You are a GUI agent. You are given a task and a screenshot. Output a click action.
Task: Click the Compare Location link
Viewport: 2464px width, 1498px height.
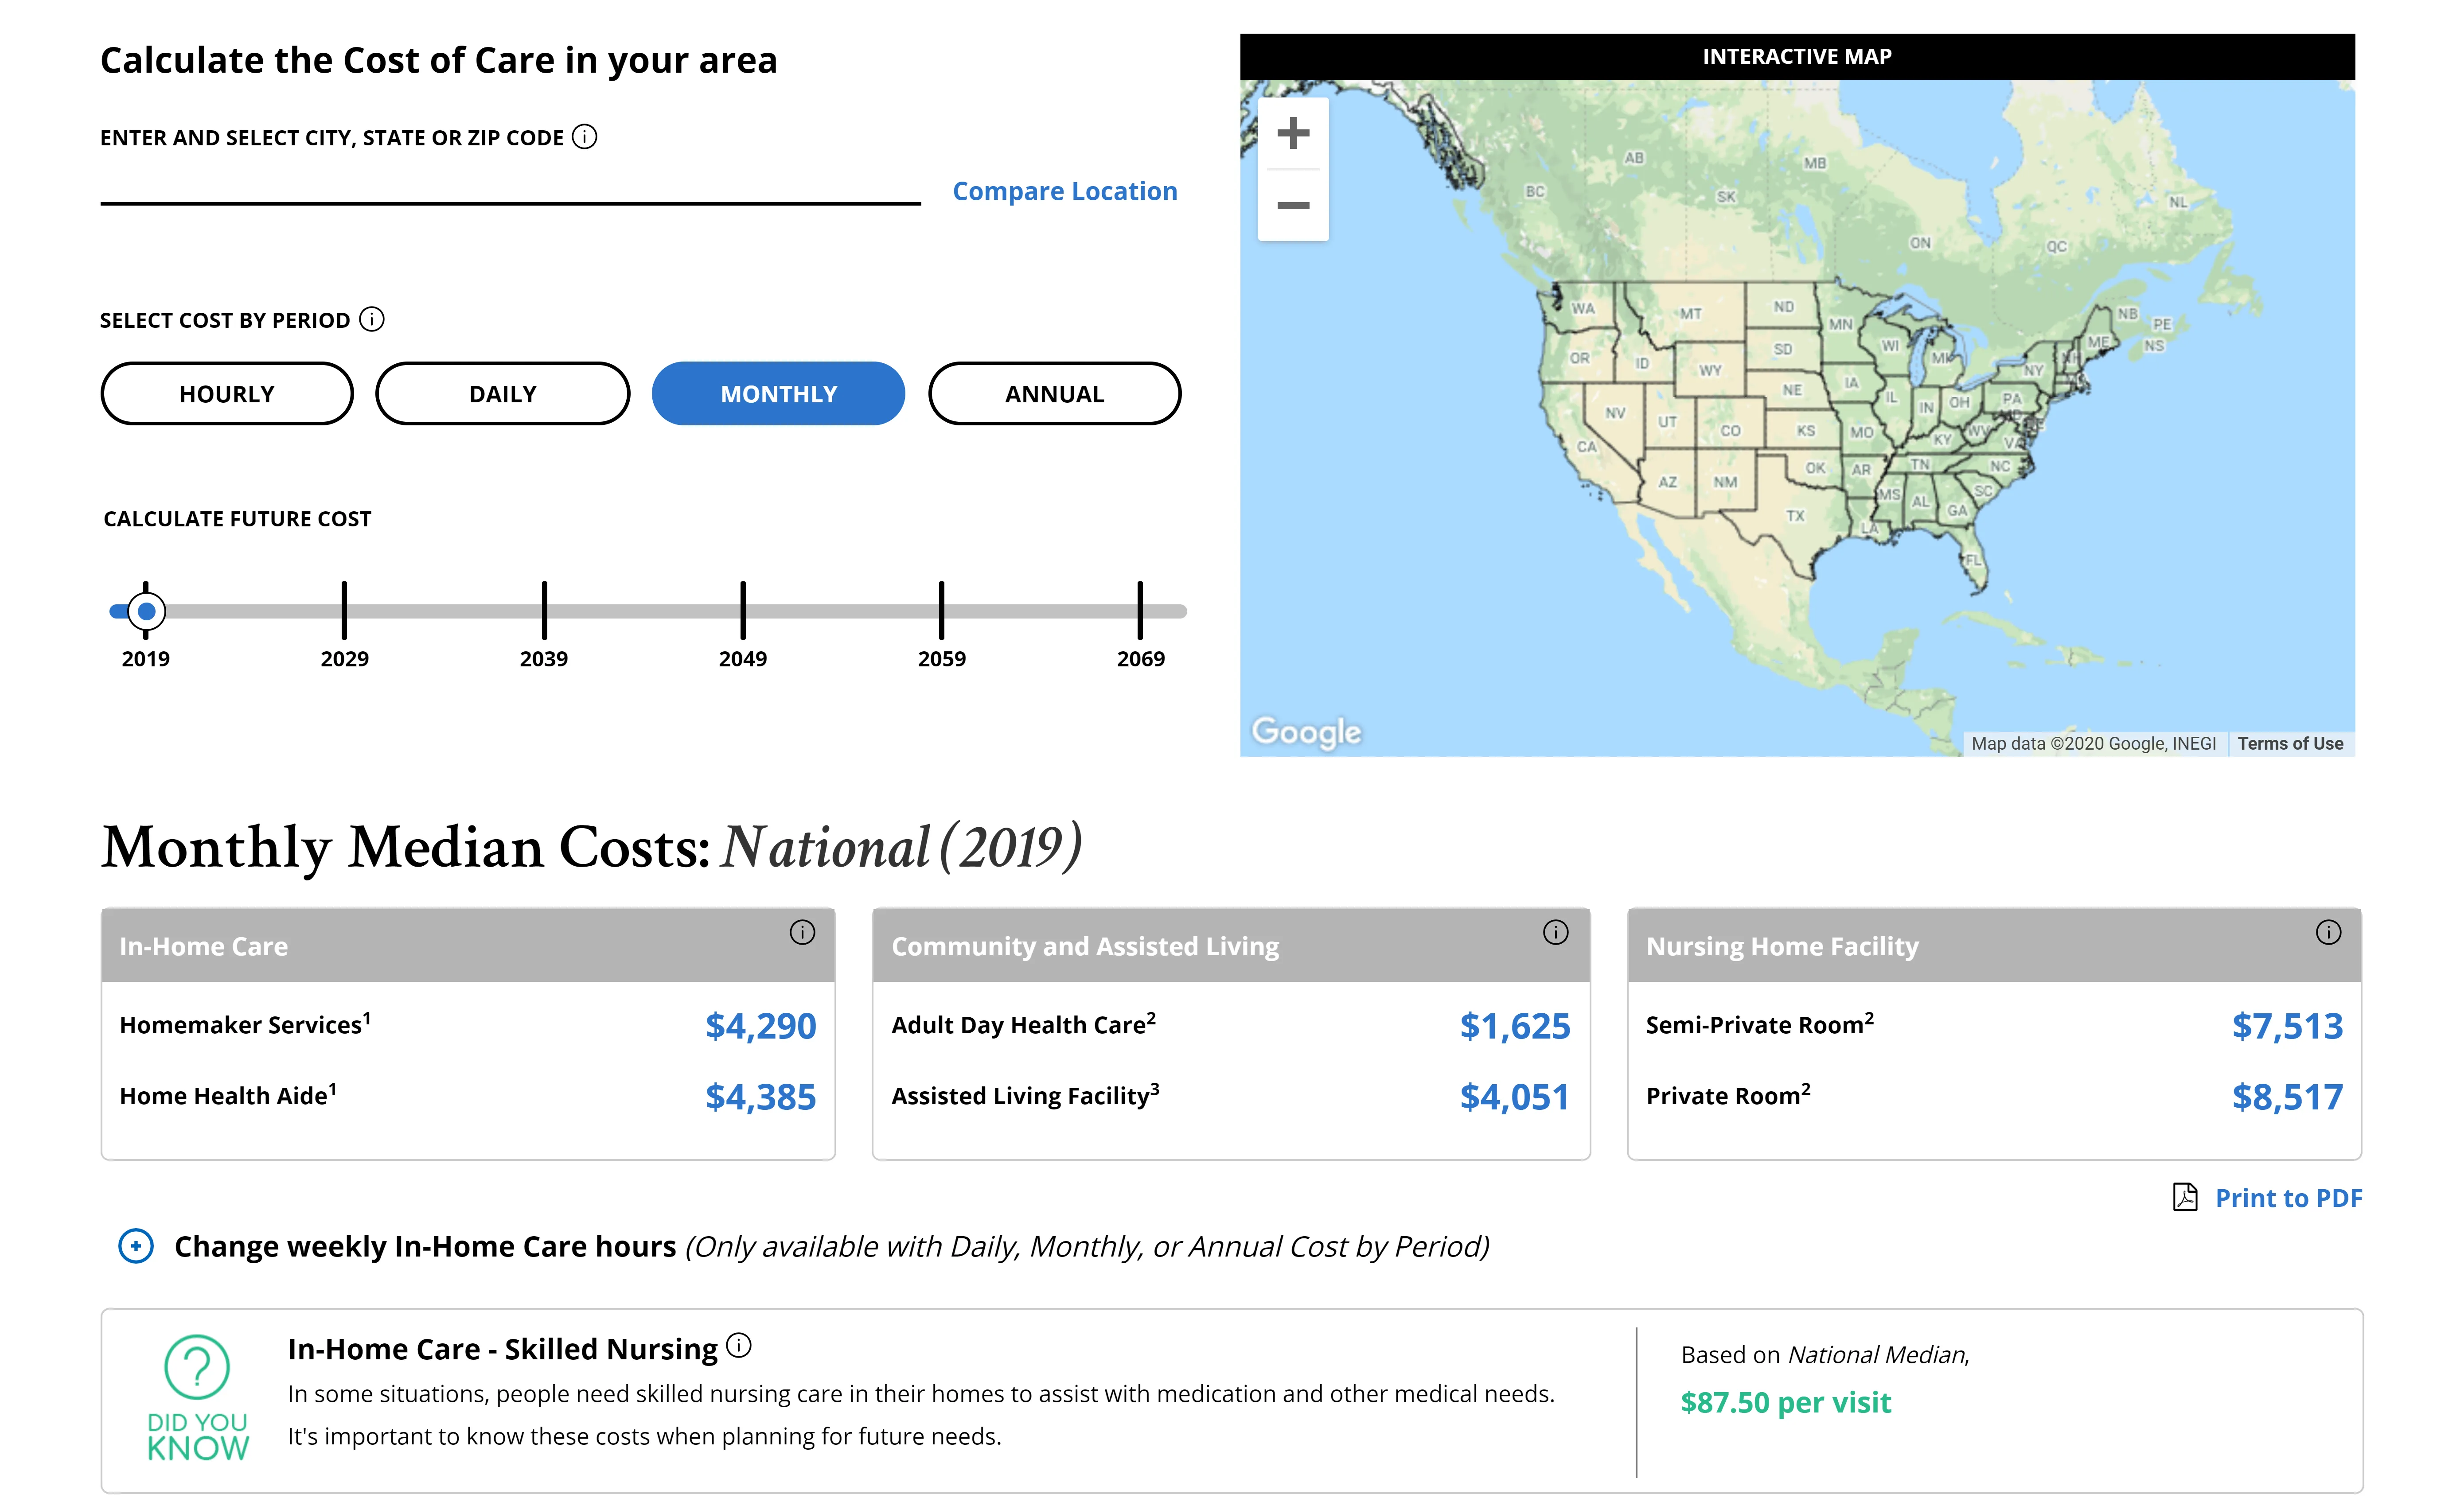1064,191
